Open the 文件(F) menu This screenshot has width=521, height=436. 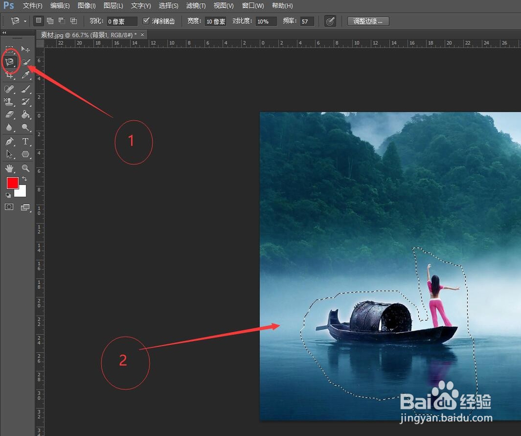32,6
